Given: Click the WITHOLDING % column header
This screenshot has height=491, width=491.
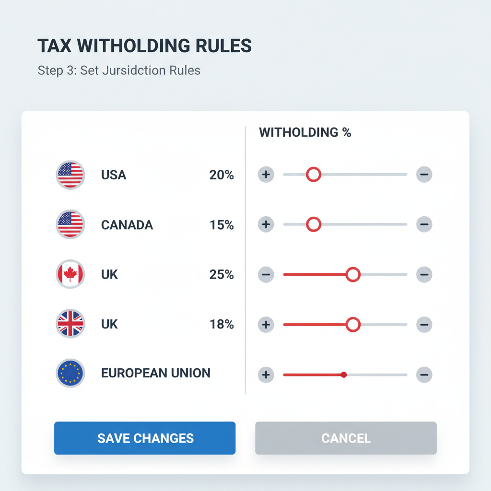Looking at the screenshot, I should click(304, 132).
